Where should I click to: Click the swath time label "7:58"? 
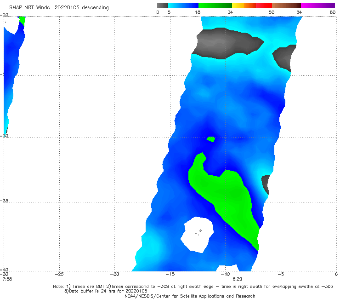(x=7, y=279)
